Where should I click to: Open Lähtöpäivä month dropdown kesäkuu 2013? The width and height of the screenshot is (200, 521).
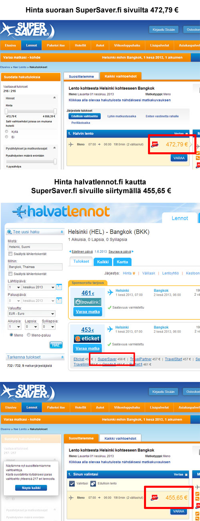[39, 287]
